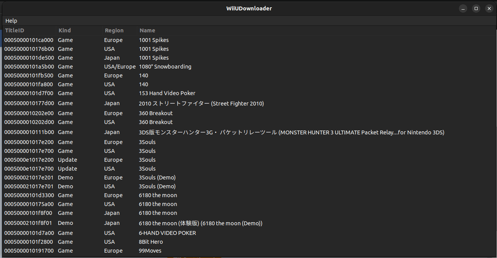This screenshot has width=497, height=258.
Task: Select the Europe 1001 Spikes game row
Action: click(x=153, y=40)
